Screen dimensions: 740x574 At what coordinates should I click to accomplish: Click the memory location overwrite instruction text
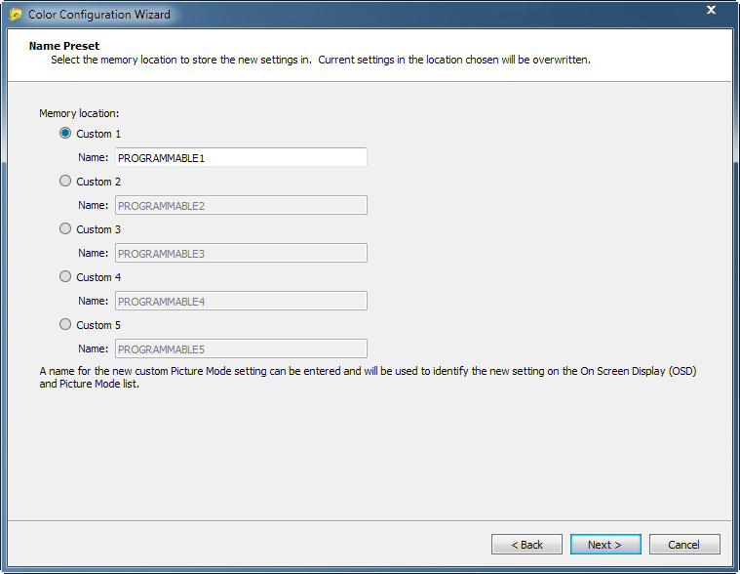(x=321, y=60)
